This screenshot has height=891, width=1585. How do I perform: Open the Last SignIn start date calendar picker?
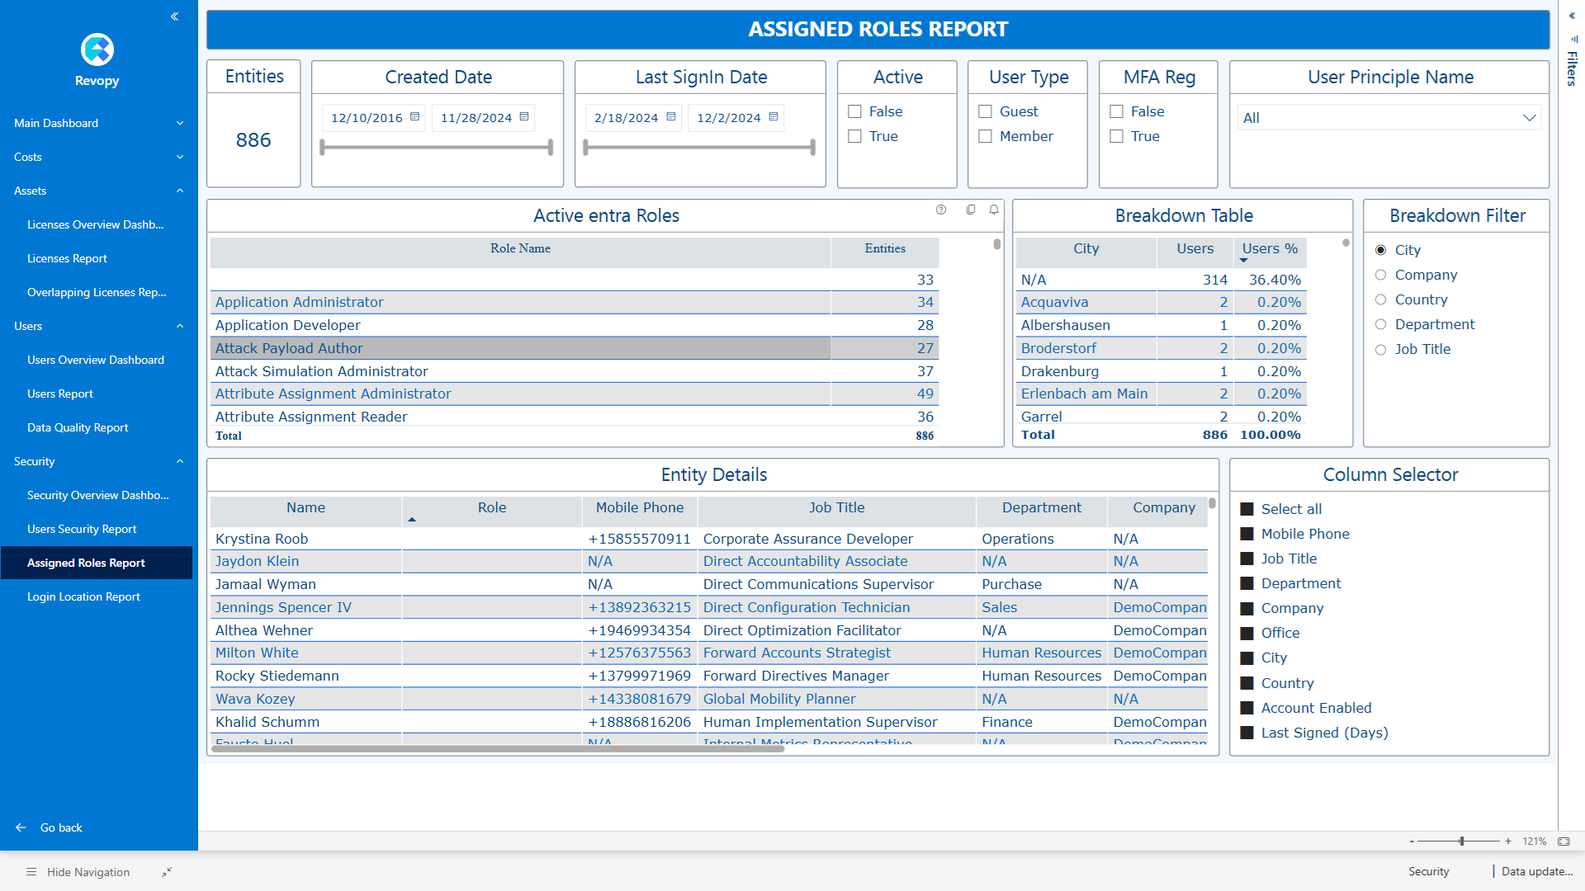pyautogui.click(x=671, y=117)
